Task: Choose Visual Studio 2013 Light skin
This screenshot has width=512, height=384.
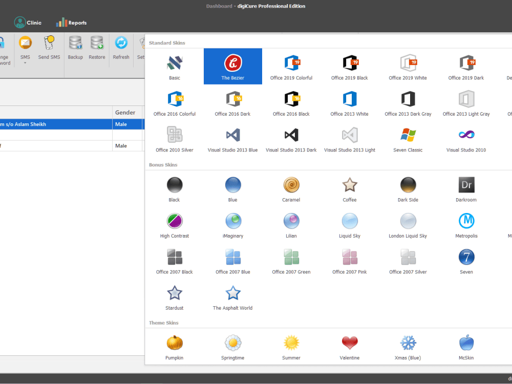Action: [349, 139]
